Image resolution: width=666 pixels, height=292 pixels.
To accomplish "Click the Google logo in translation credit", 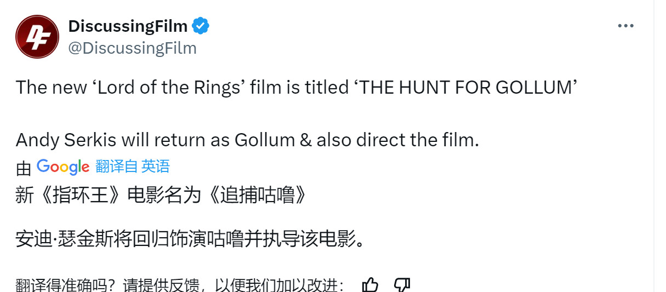I will (63, 167).
